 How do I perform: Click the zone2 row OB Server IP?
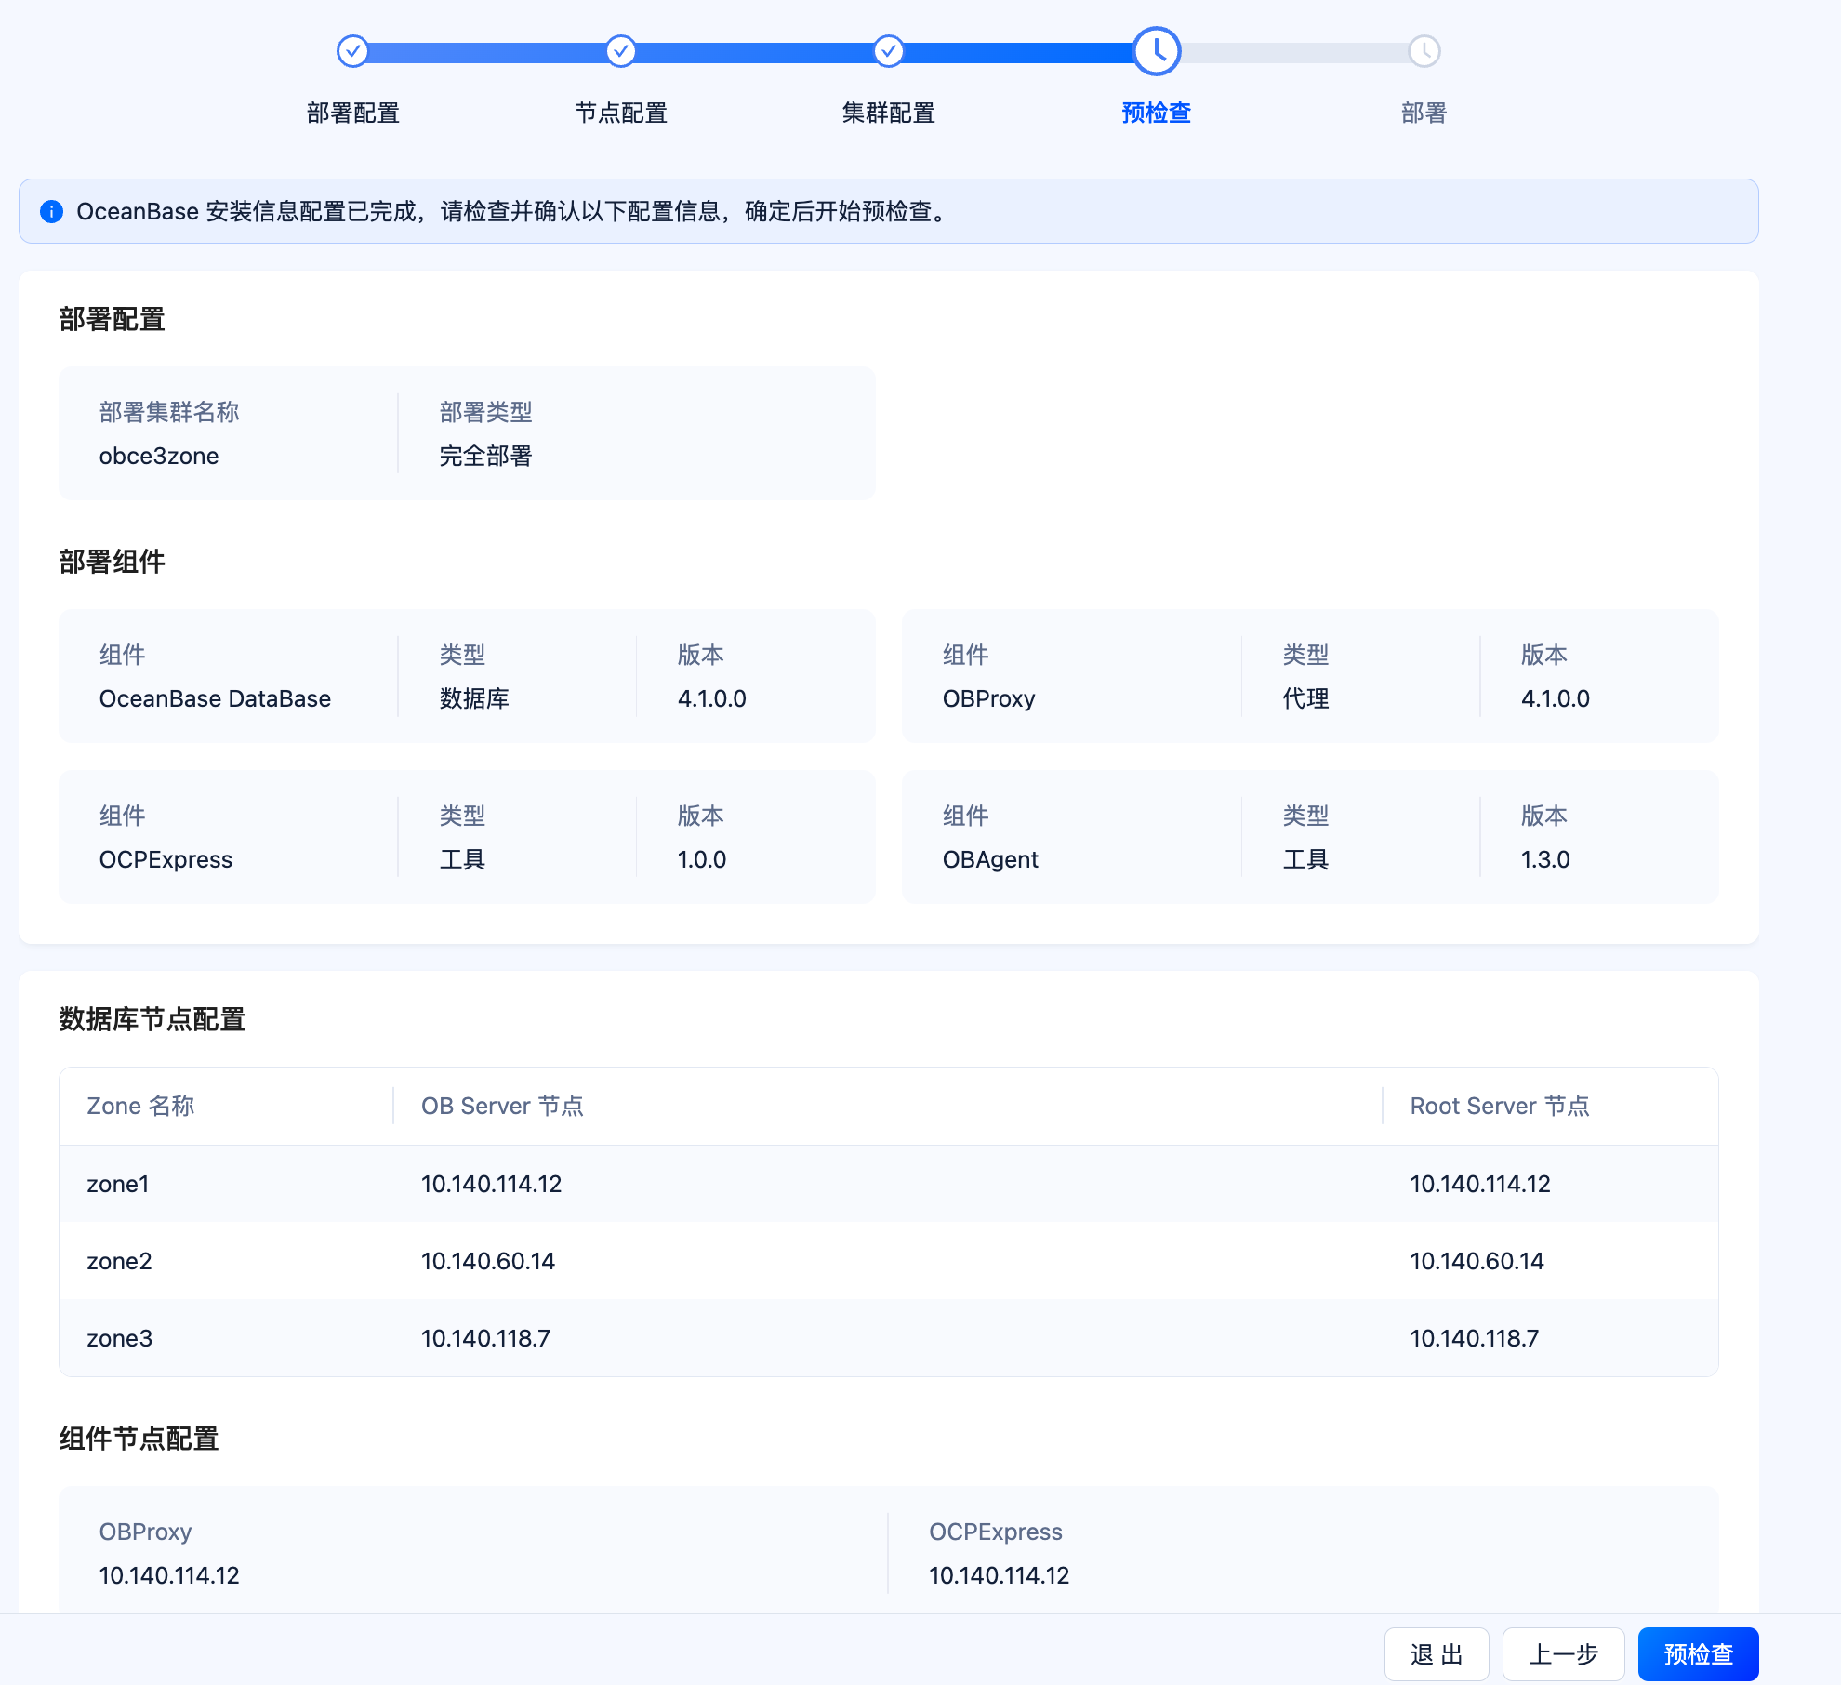point(487,1261)
